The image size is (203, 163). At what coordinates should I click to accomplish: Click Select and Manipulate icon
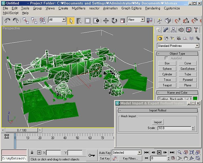(x=159, y=21)
